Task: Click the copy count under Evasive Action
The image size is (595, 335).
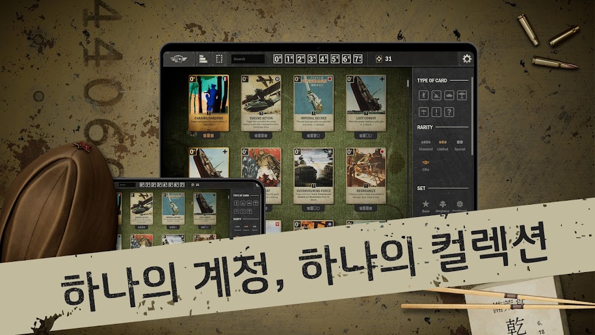Action: (261, 135)
